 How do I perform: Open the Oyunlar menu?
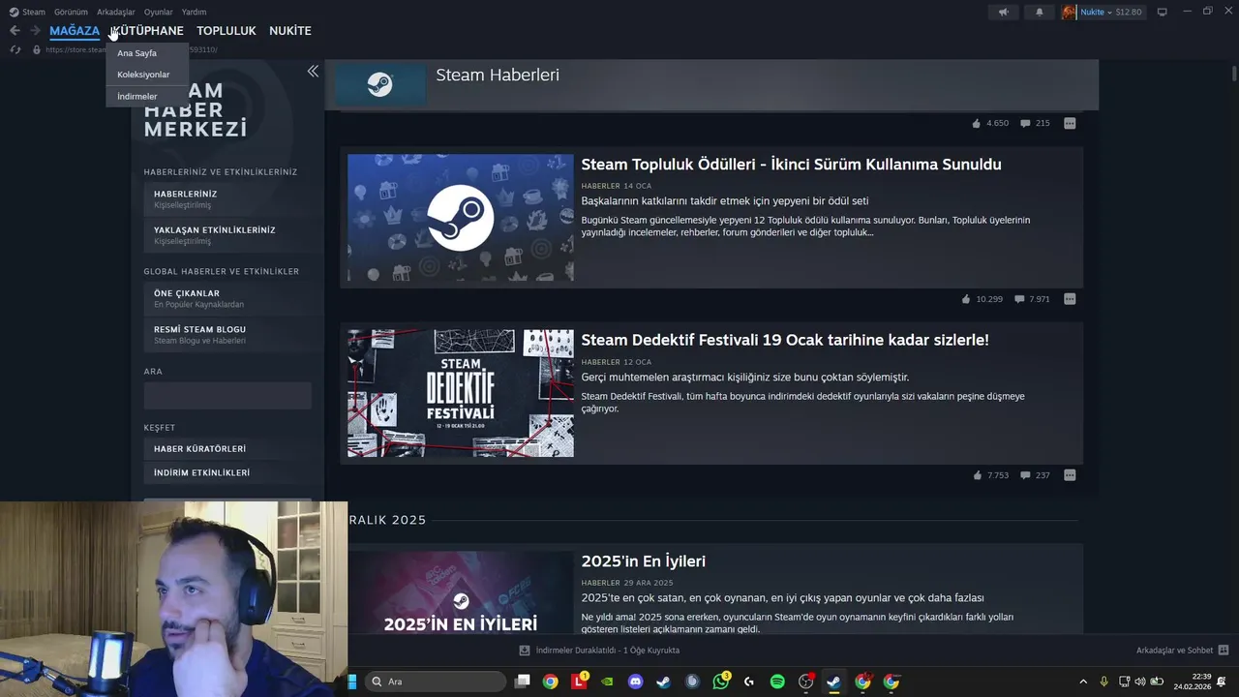(159, 12)
